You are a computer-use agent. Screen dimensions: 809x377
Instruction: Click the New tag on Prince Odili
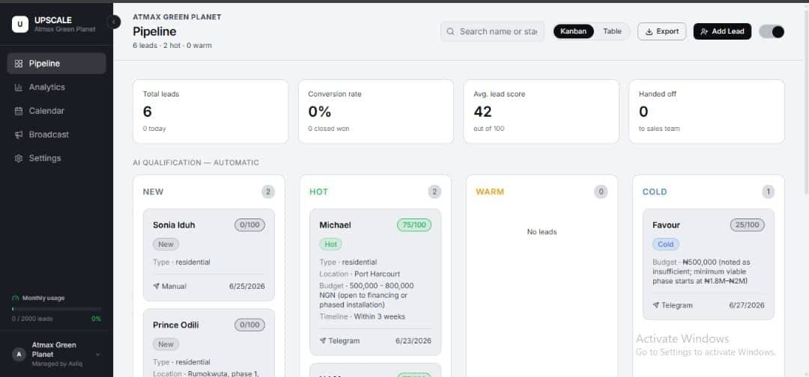click(166, 344)
